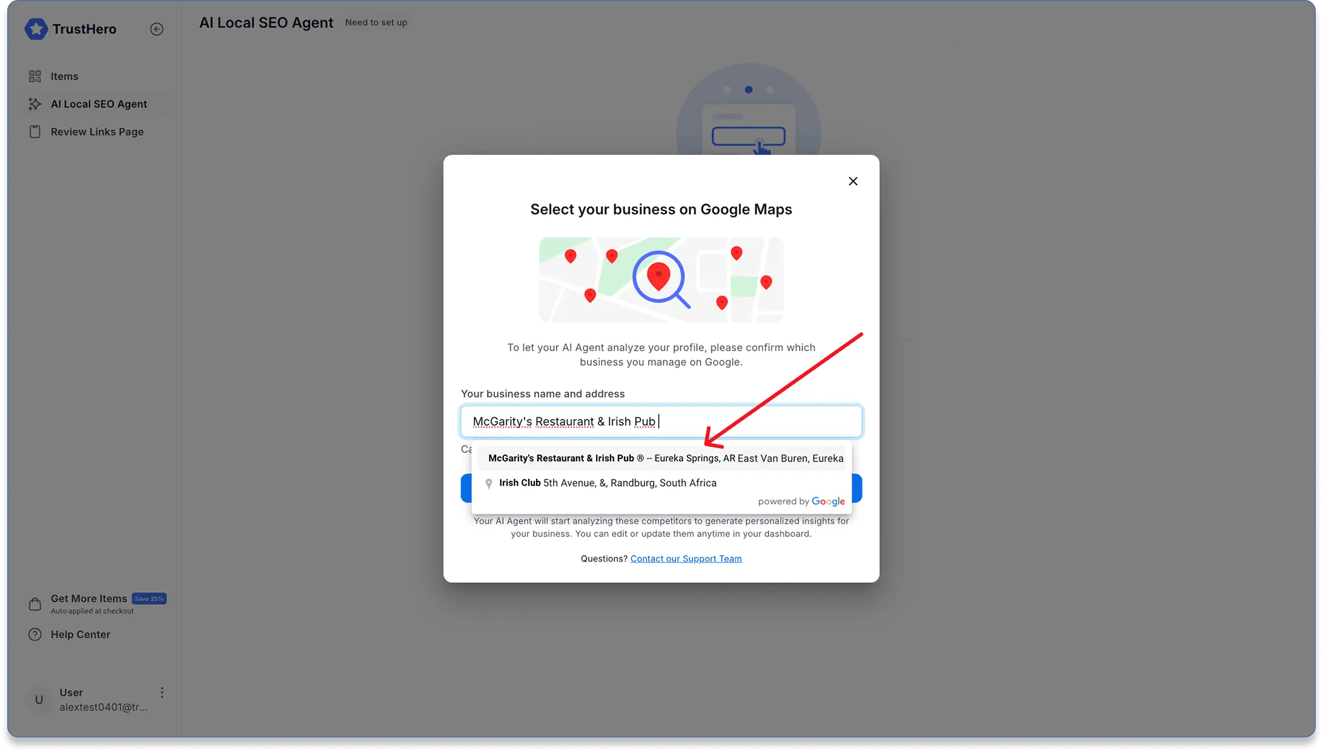The width and height of the screenshot is (1323, 752).
Task: Open the Items menu entry
Action: (x=64, y=76)
